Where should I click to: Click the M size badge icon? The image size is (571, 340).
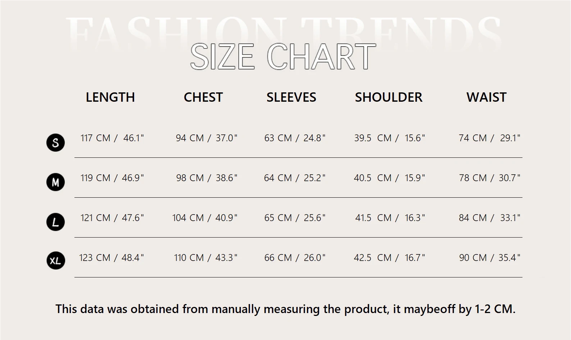[x=55, y=182]
